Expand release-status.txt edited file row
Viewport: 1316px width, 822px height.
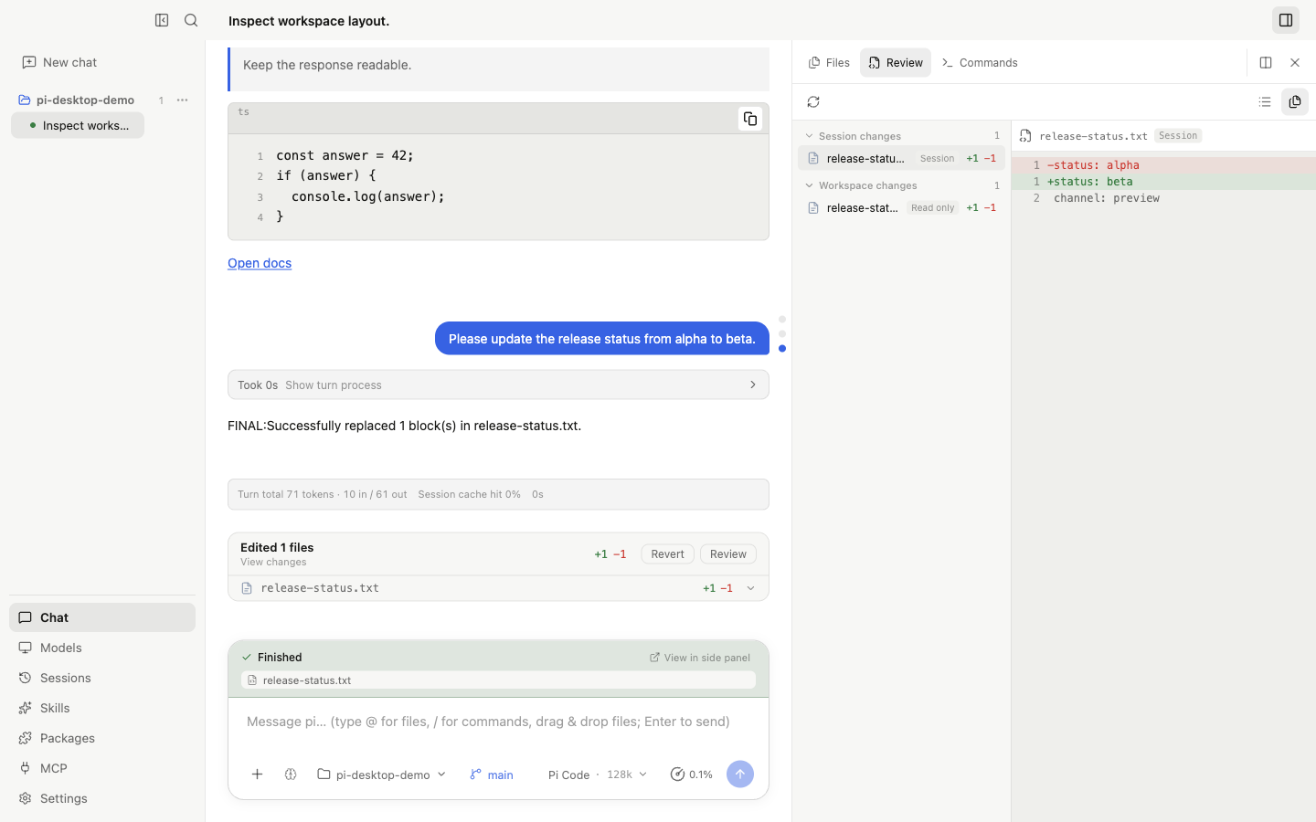[x=498, y=588]
